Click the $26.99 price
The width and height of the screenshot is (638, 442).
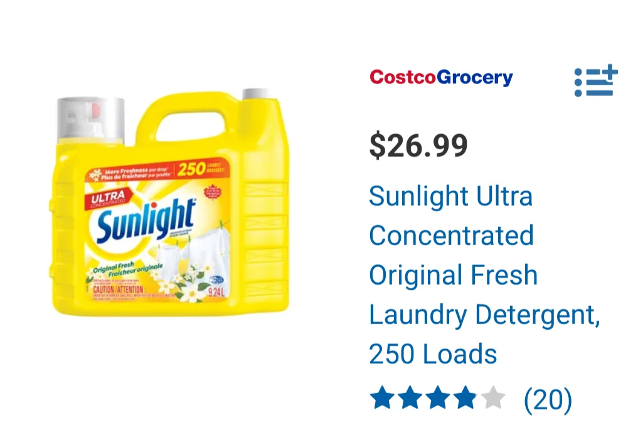pos(418,145)
